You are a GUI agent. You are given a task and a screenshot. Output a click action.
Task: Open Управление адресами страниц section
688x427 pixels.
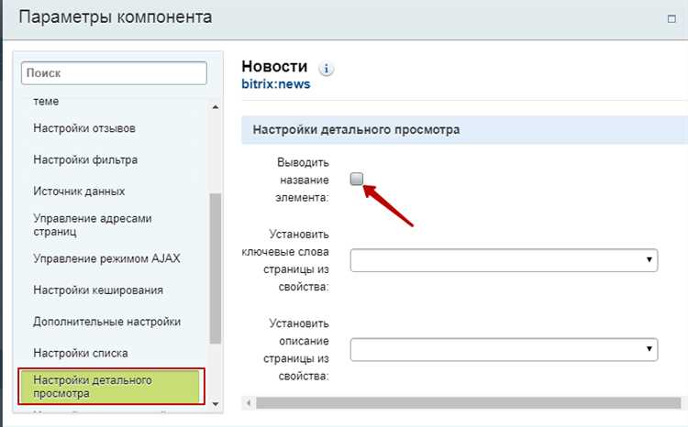click(x=93, y=224)
